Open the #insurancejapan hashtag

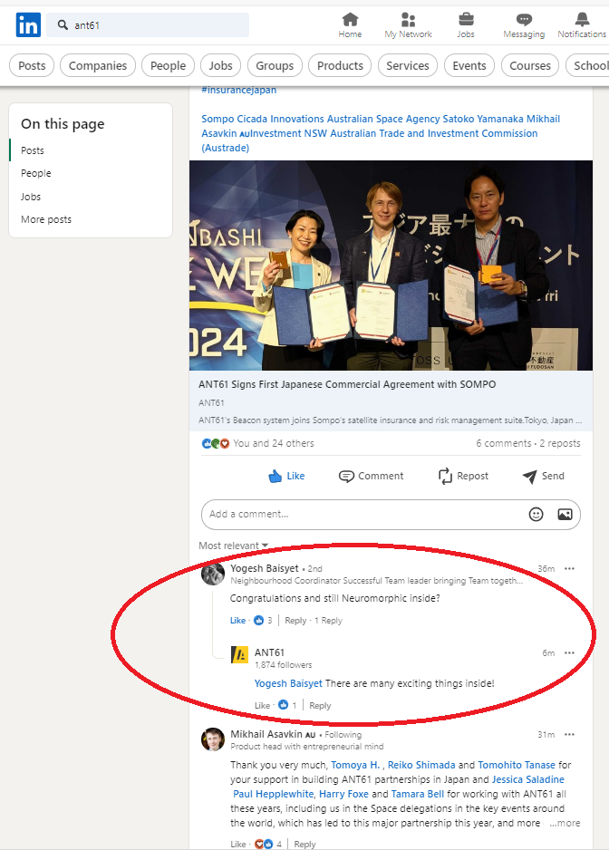[x=238, y=90]
